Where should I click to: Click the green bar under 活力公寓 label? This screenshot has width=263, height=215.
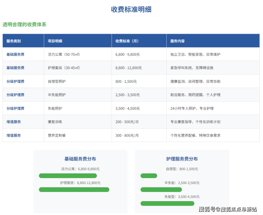click(x=68, y=176)
